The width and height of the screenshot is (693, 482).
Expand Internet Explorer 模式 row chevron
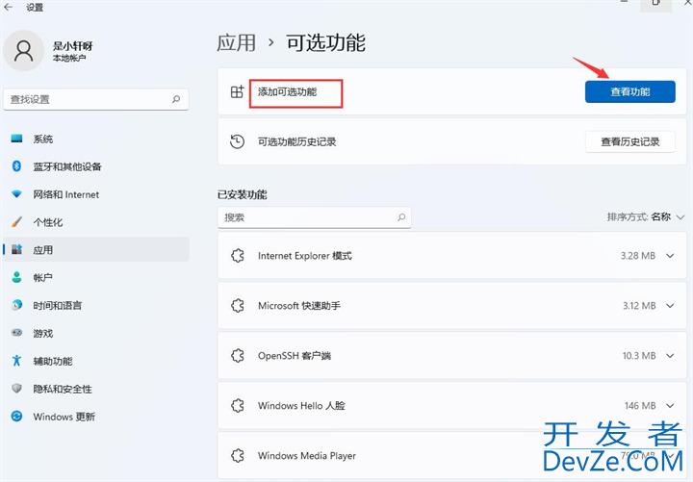(670, 256)
